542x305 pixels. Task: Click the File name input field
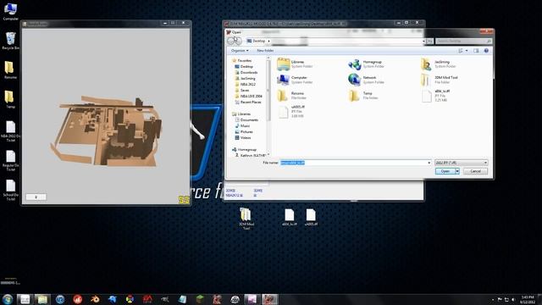(x=356, y=163)
